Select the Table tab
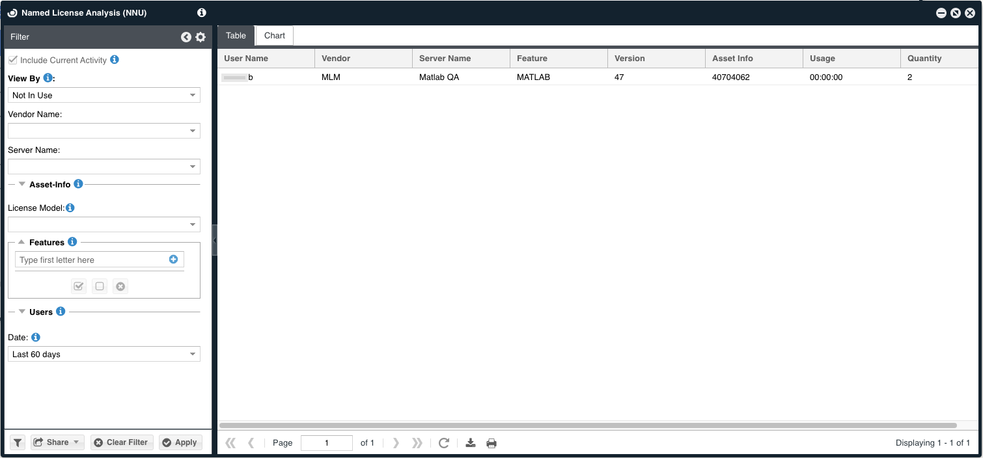 click(x=236, y=36)
